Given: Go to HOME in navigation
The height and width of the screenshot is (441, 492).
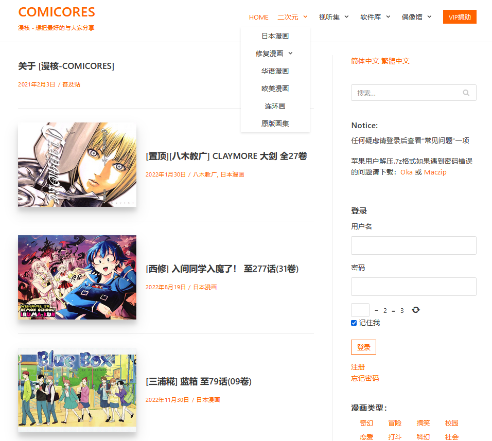Looking at the screenshot, I should (x=258, y=17).
